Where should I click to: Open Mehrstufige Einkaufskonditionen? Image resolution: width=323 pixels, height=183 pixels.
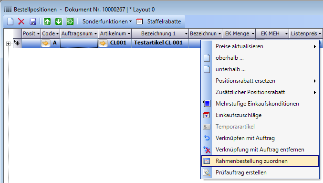(260, 104)
